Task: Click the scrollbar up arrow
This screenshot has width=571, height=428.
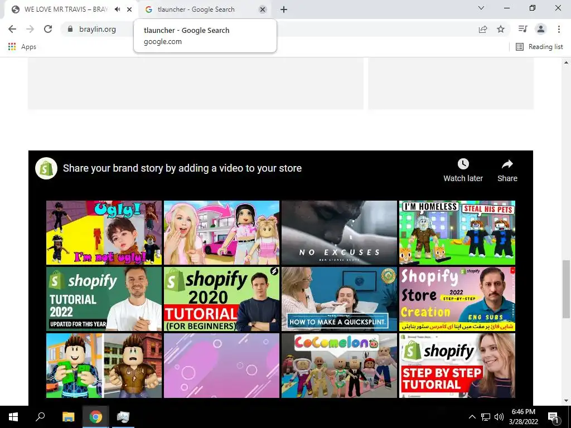Action: [x=566, y=62]
